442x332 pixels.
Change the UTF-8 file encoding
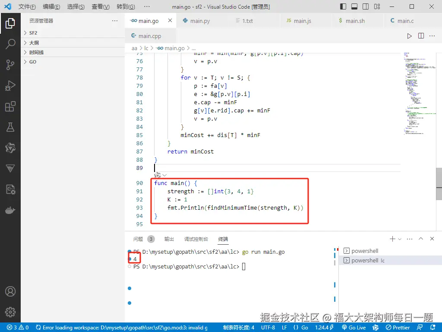268,328
